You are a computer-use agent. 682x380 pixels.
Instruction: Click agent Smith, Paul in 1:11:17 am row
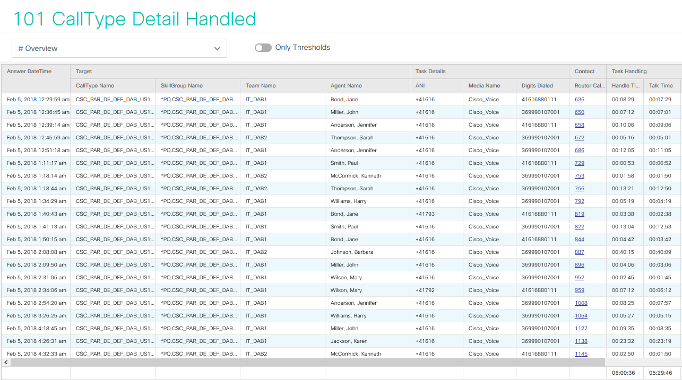[x=345, y=163]
